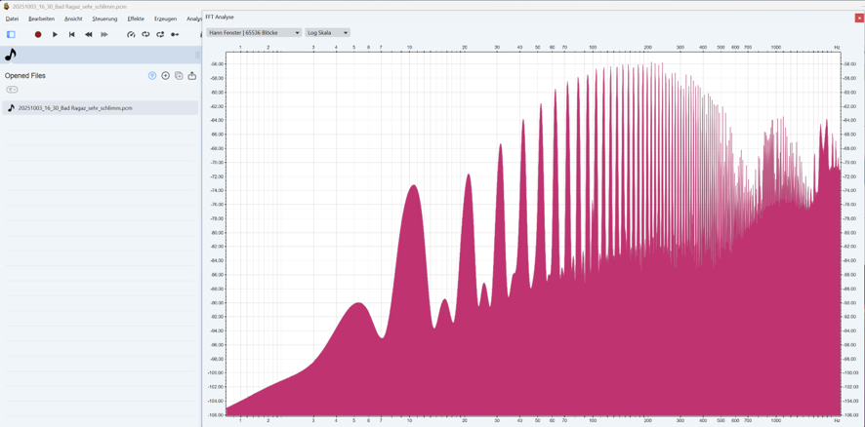Open the Bearbeiten menu
This screenshot has width=865, height=427.
click(x=41, y=19)
